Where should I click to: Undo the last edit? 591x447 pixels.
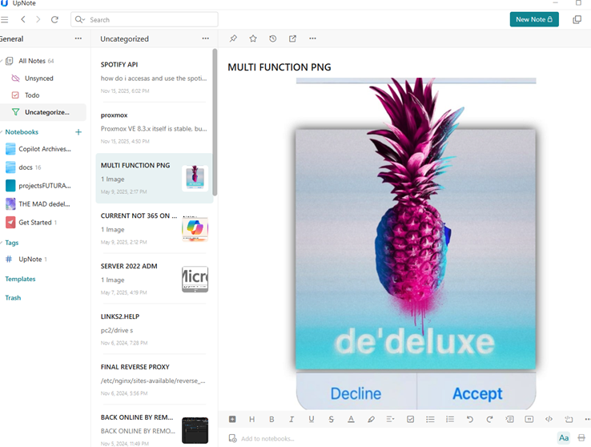tap(469, 419)
